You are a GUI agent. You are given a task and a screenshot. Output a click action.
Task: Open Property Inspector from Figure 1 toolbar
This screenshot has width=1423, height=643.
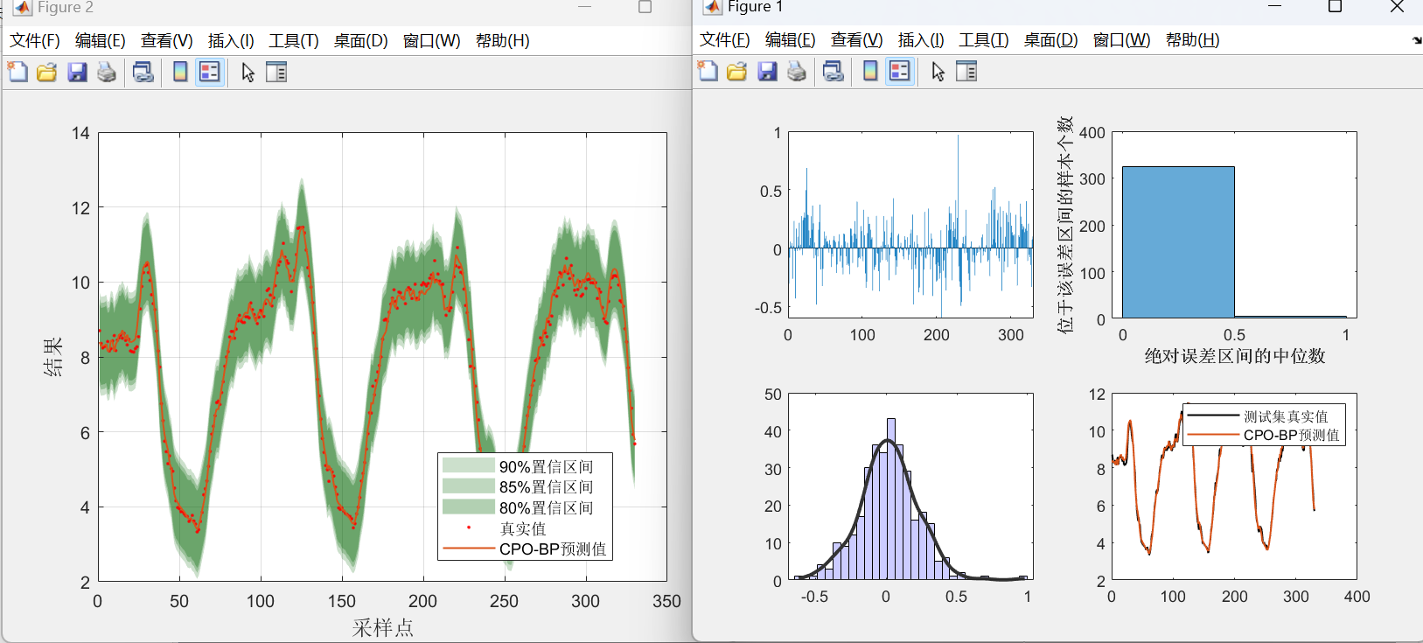pyautogui.click(x=966, y=71)
